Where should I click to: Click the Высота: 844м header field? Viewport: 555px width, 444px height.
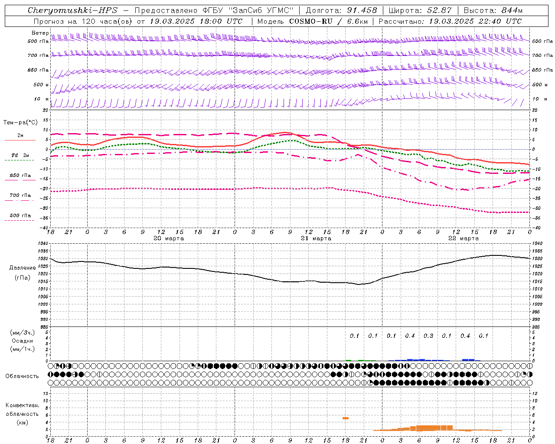[x=493, y=10]
